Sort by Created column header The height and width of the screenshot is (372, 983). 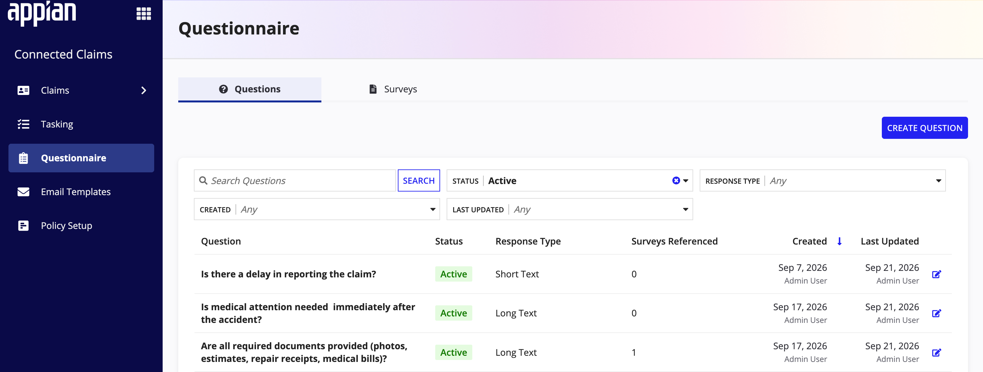(x=809, y=241)
